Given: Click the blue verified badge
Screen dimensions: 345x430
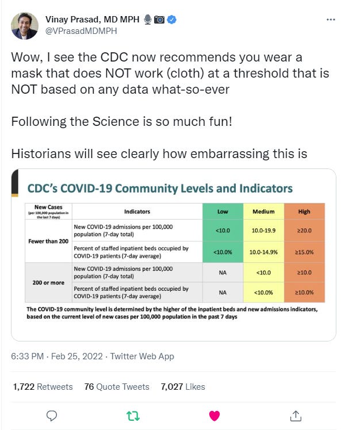Looking at the screenshot, I should tap(172, 20).
